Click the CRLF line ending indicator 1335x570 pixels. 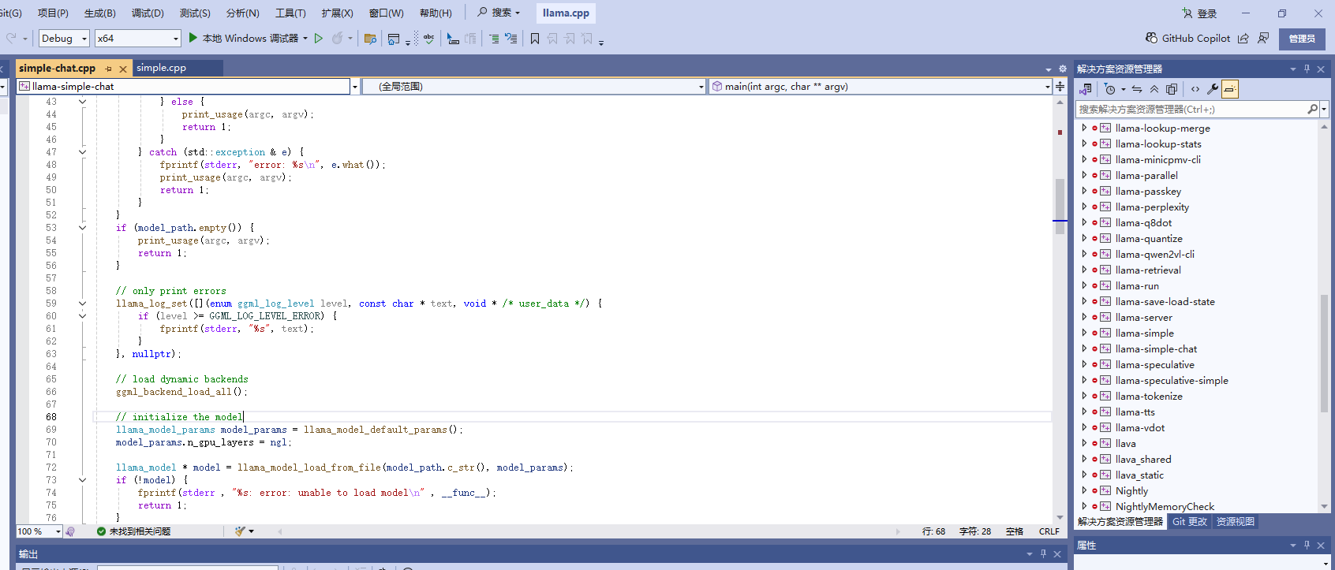click(x=1049, y=531)
